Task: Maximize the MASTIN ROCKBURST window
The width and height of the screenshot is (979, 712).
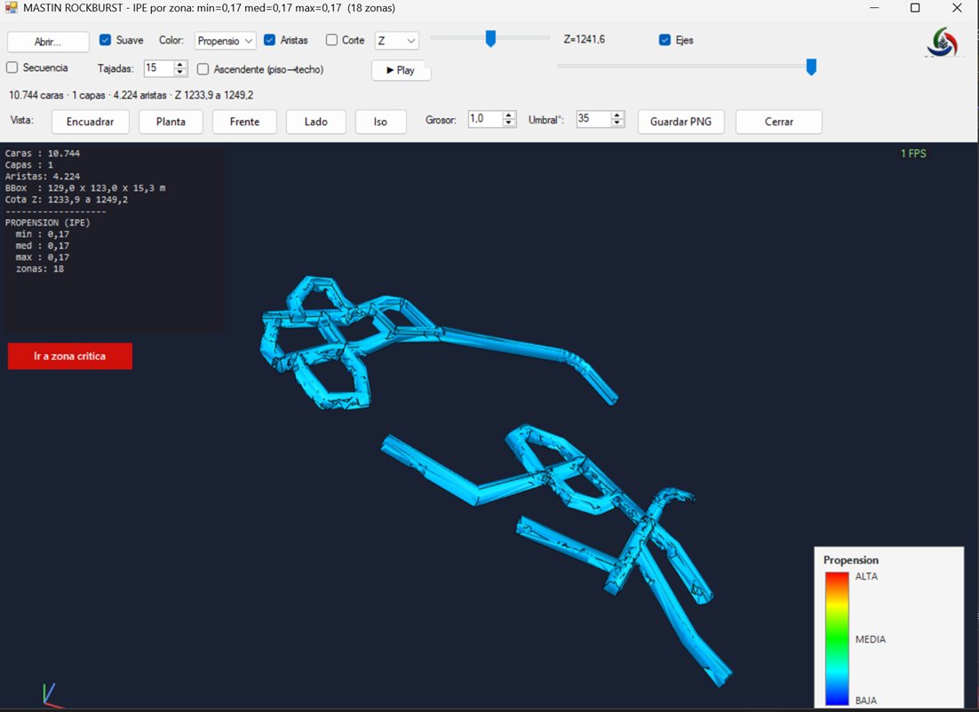Action: [915, 8]
